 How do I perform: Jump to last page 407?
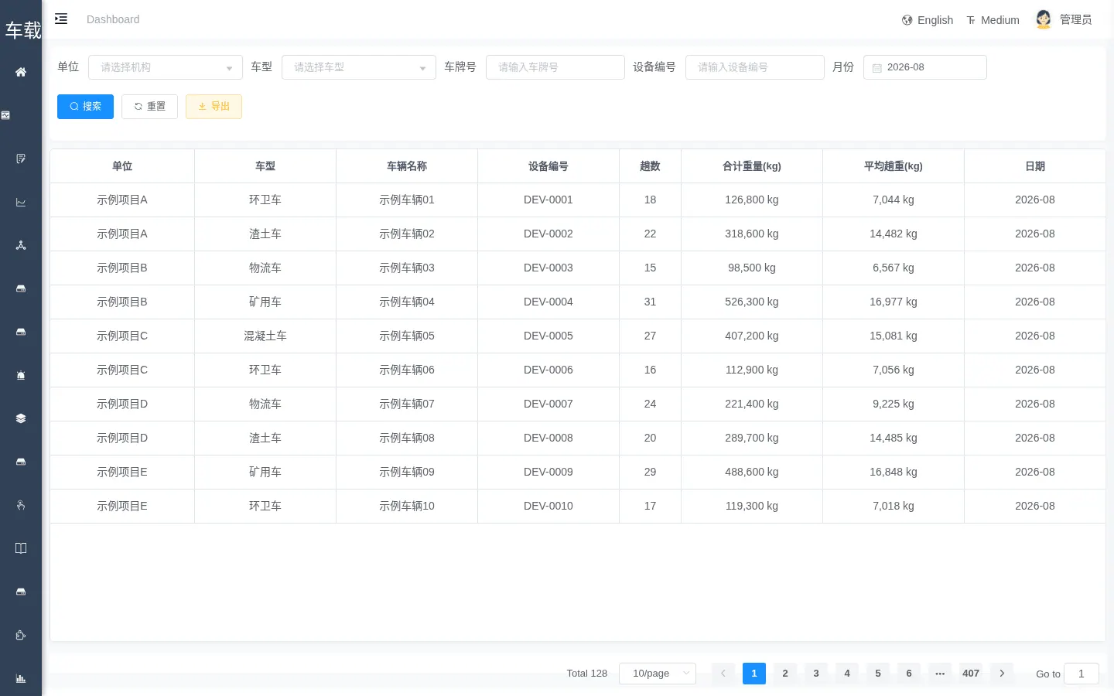971,674
